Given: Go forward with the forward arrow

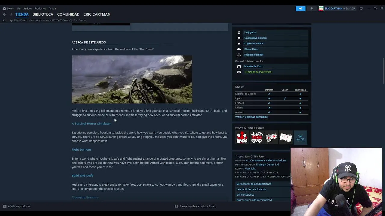Looking at the screenshot, I should point(11,14).
